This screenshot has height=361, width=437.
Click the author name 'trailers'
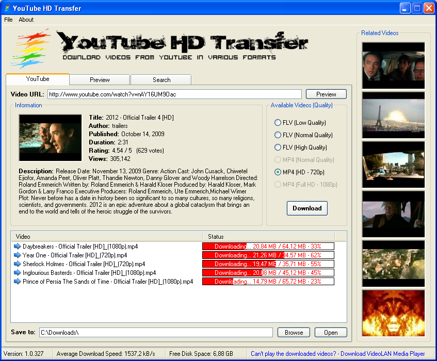point(120,126)
